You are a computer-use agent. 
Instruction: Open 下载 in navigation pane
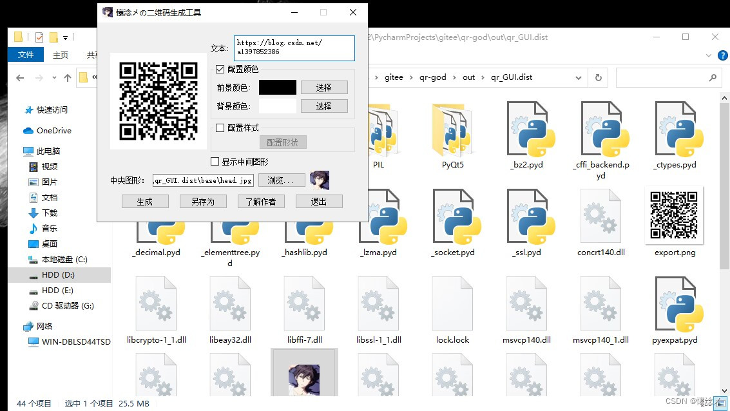pos(43,213)
